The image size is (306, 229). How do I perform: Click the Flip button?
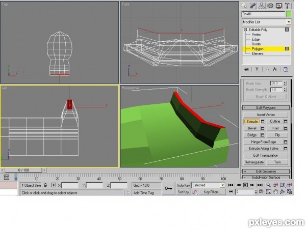coord(277,135)
